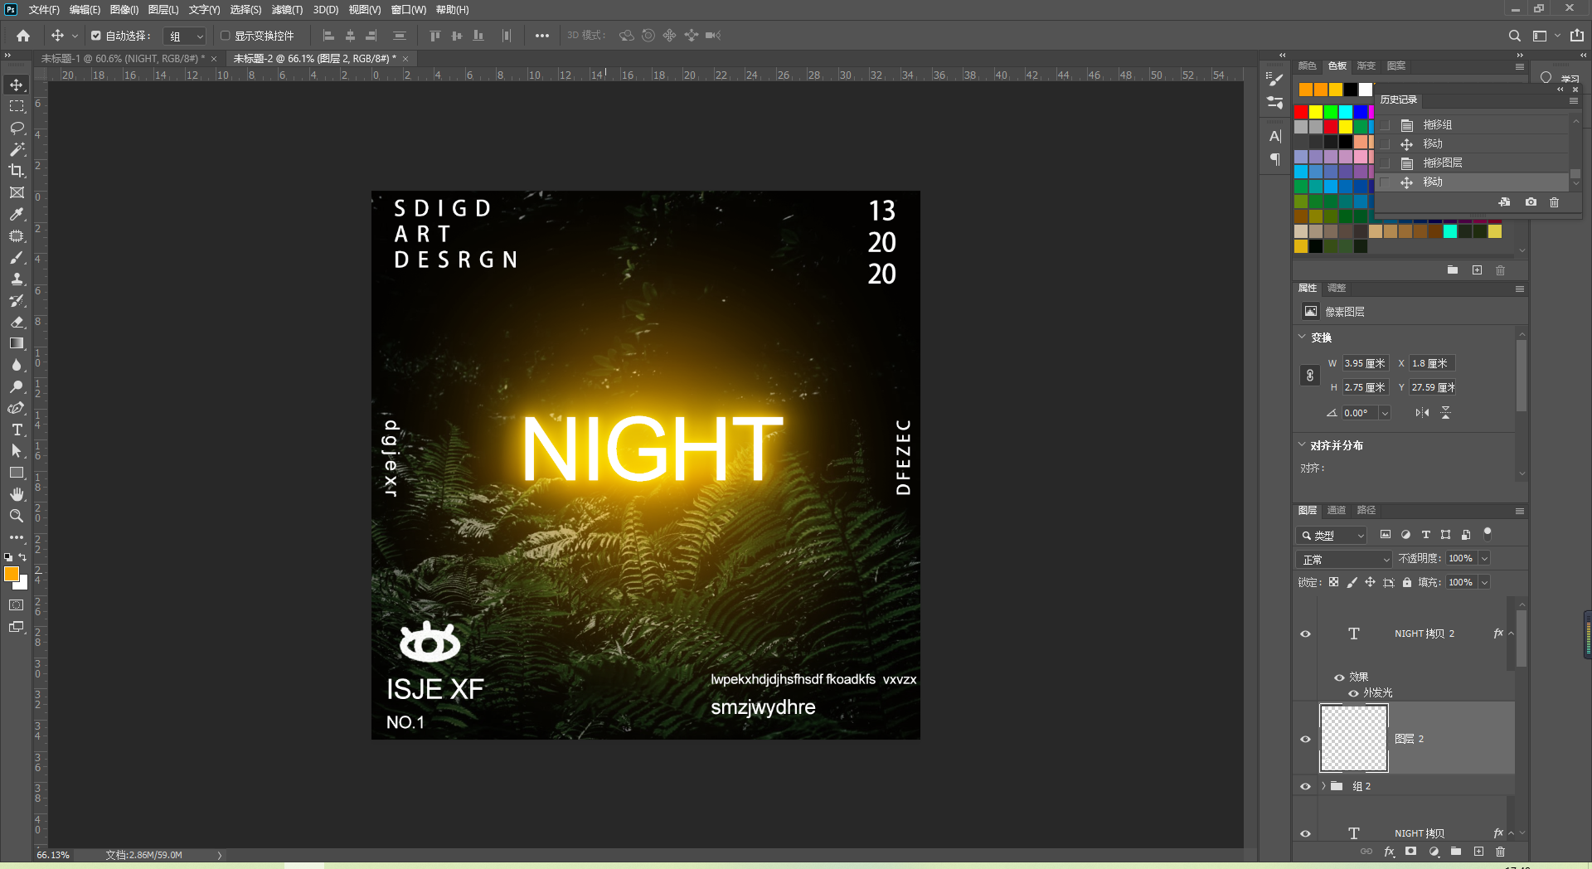
Task: Collapse the 对齐并分布 section
Action: tap(1302, 444)
